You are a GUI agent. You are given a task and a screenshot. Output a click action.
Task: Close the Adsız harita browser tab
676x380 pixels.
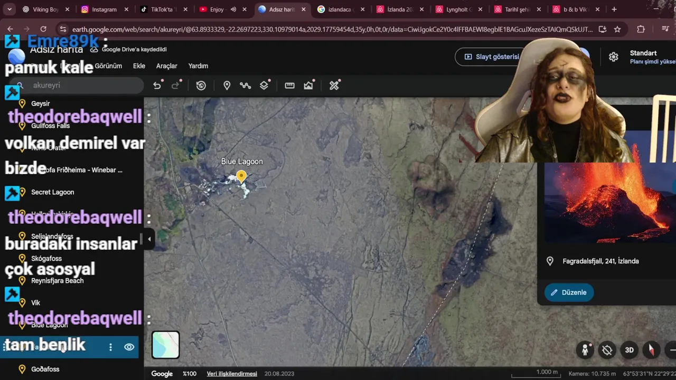tap(303, 9)
